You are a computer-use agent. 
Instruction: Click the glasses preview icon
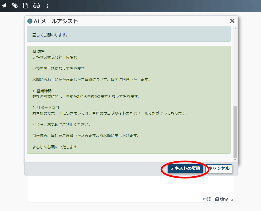(37, 6)
